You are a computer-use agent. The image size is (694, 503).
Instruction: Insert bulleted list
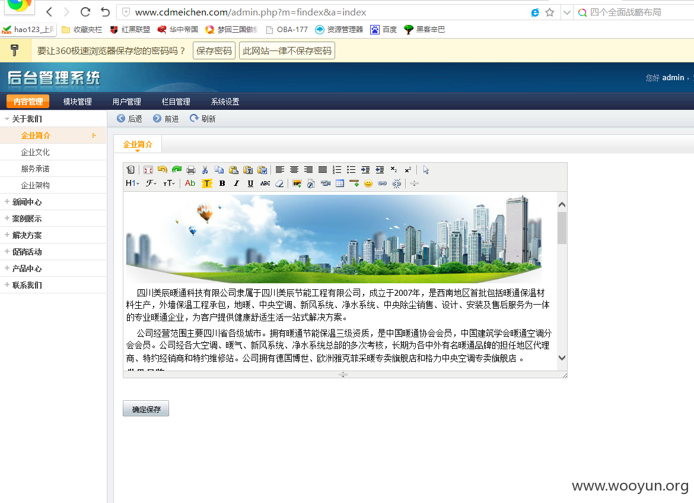point(351,170)
